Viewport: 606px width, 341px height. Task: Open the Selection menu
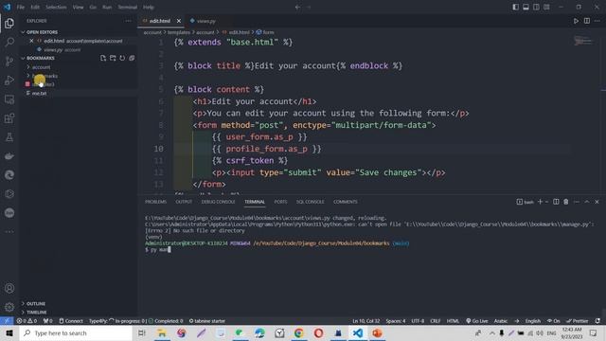coord(56,7)
